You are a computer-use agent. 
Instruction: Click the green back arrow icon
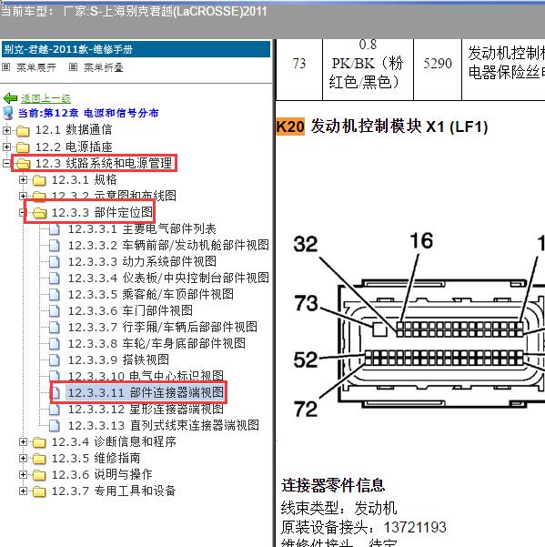click(x=10, y=98)
